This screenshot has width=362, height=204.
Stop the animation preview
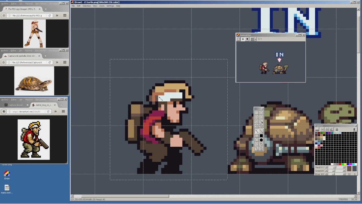(247, 39)
